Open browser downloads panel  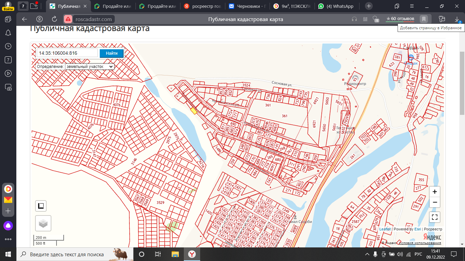(457, 19)
